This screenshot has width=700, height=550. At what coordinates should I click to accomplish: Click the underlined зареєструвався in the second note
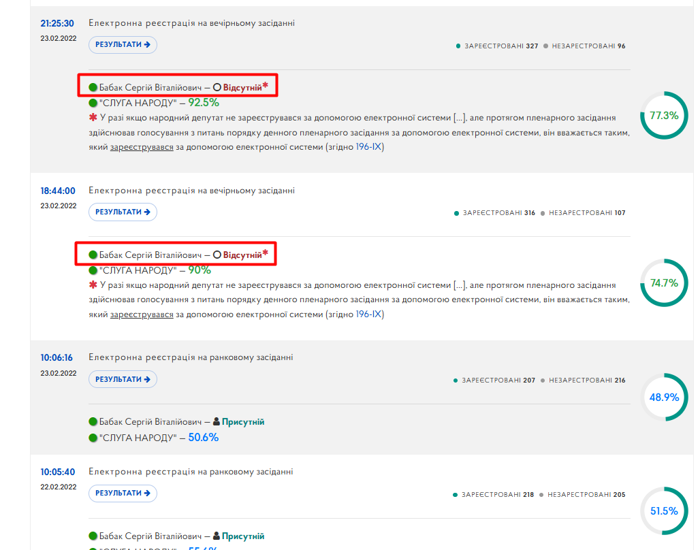click(142, 314)
